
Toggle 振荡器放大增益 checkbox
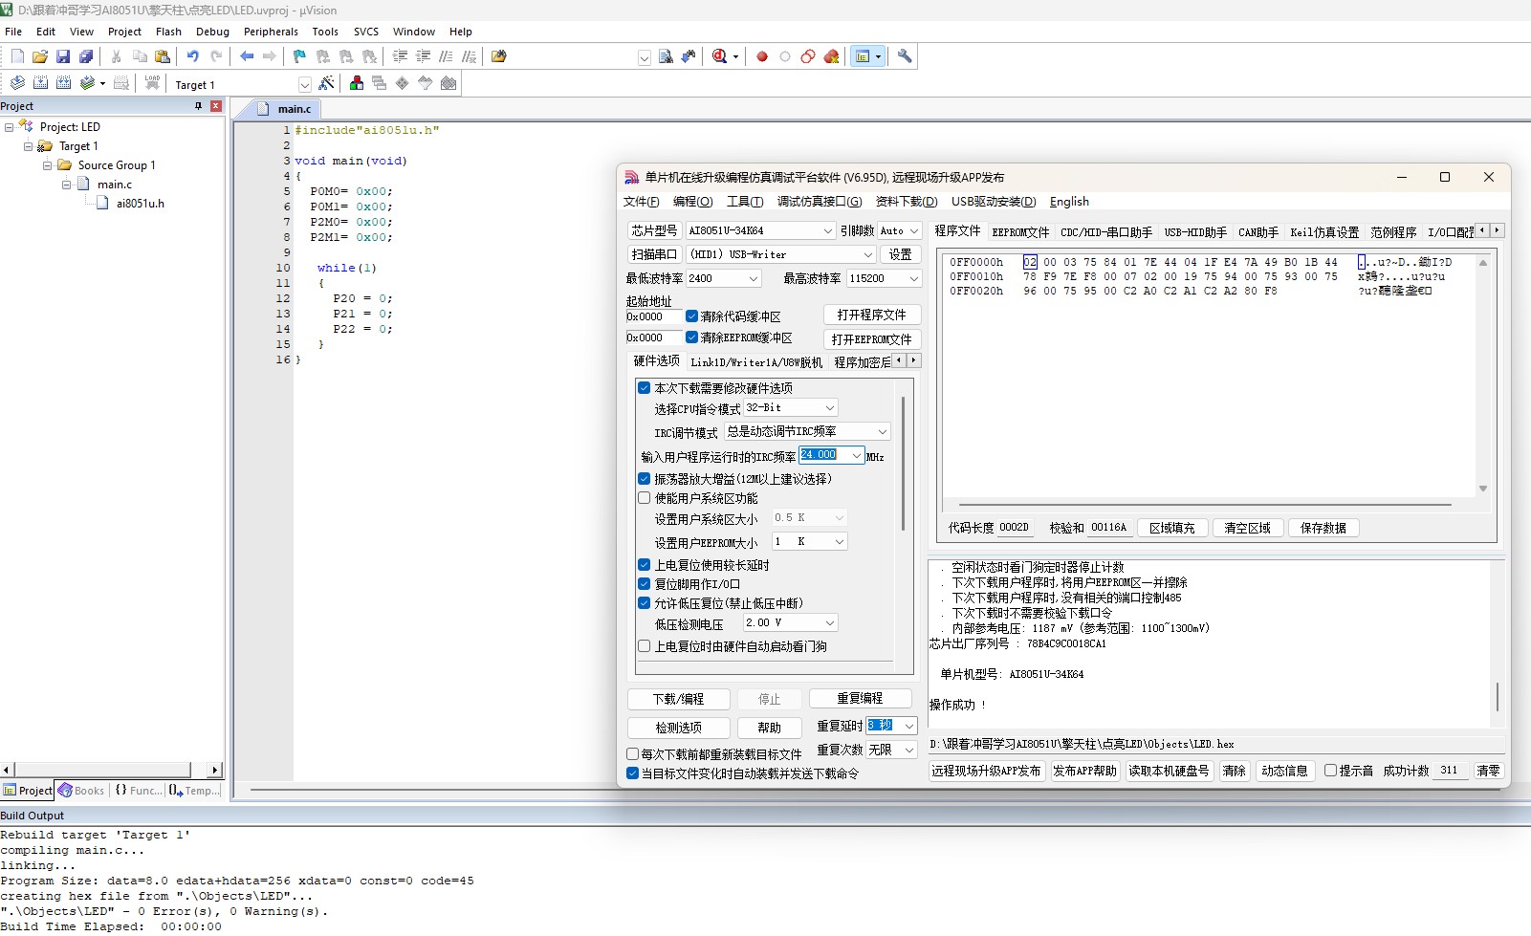tap(645, 479)
